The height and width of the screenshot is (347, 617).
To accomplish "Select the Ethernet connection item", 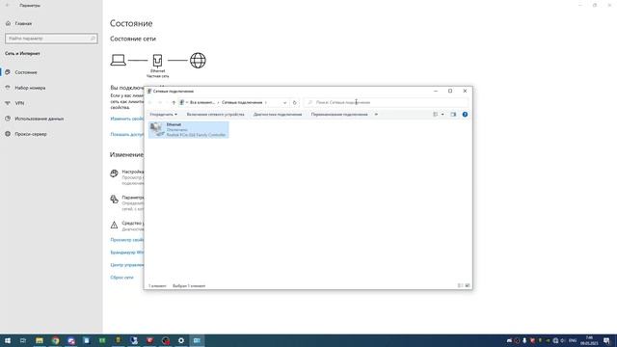I will tap(189, 129).
